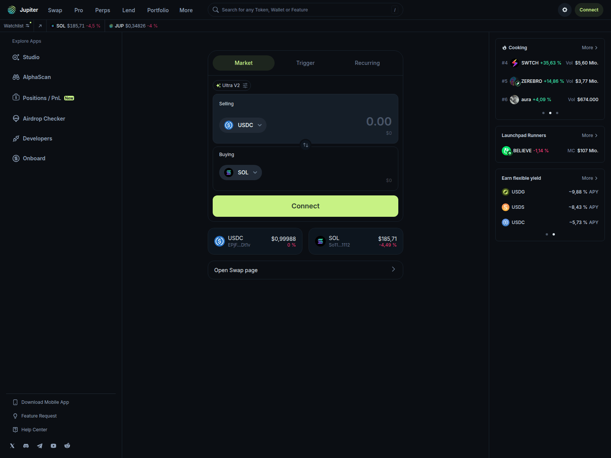Open Positions / PnL sidebar item
This screenshot has height=458, width=611.
pos(43,98)
